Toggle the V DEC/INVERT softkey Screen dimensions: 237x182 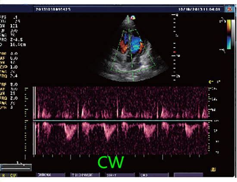[x=85, y=175]
